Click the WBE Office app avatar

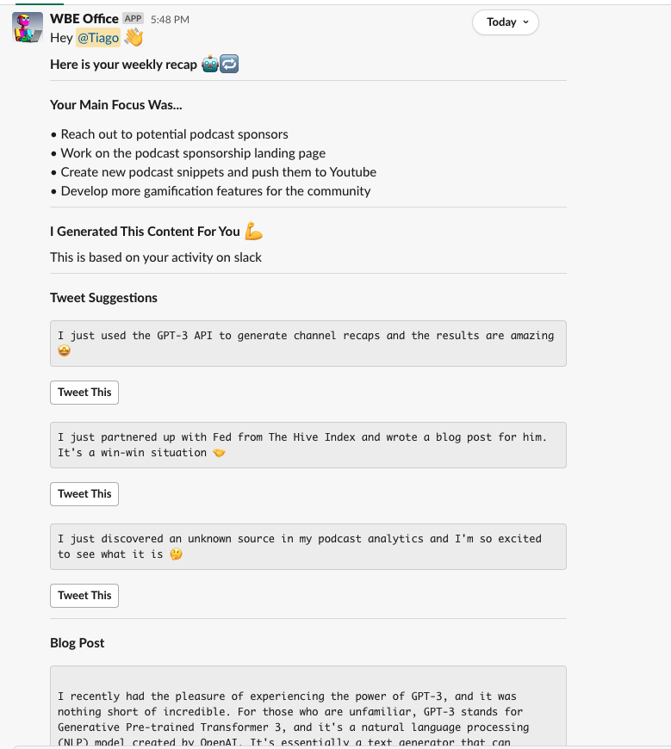(28, 28)
